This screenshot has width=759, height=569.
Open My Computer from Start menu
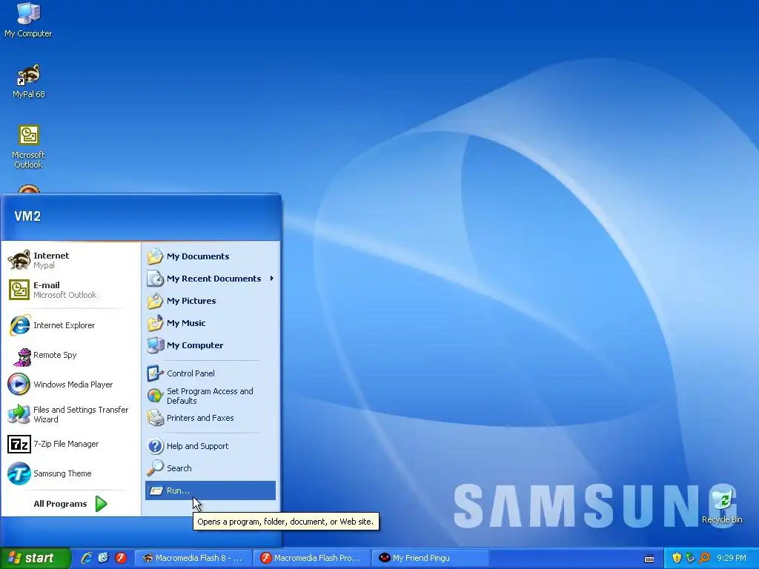(x=211, y=345)
